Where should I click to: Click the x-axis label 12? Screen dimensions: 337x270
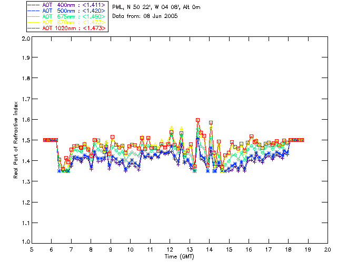(x=170, y=249)
